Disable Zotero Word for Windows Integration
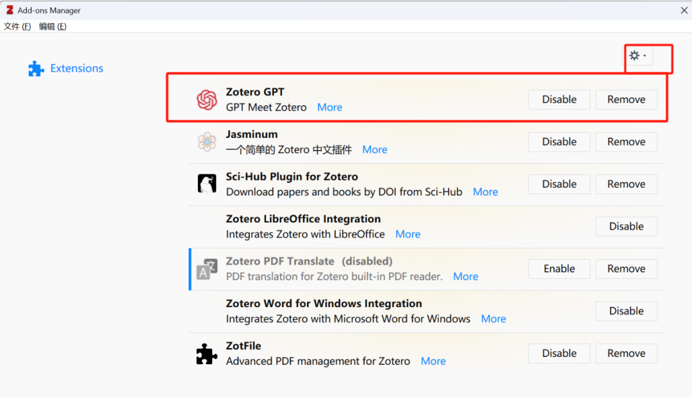Screen dimensions: 692x398 point(626,311)
